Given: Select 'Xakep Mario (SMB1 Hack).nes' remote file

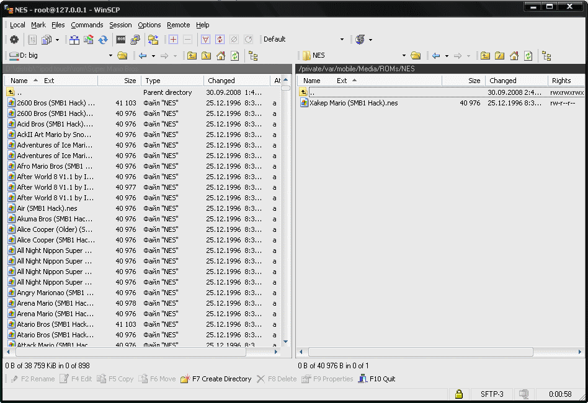Looking at the screenshot, I should click(x=353, y=103).
